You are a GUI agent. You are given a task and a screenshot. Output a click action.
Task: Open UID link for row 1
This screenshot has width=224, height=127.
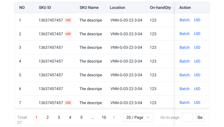tap(197, 20)
